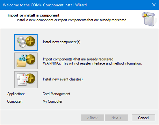The width and height of the screenshot is (159, 125).
Task: Click the WARNING interface and method information line
Action: [x=92, y=63]
